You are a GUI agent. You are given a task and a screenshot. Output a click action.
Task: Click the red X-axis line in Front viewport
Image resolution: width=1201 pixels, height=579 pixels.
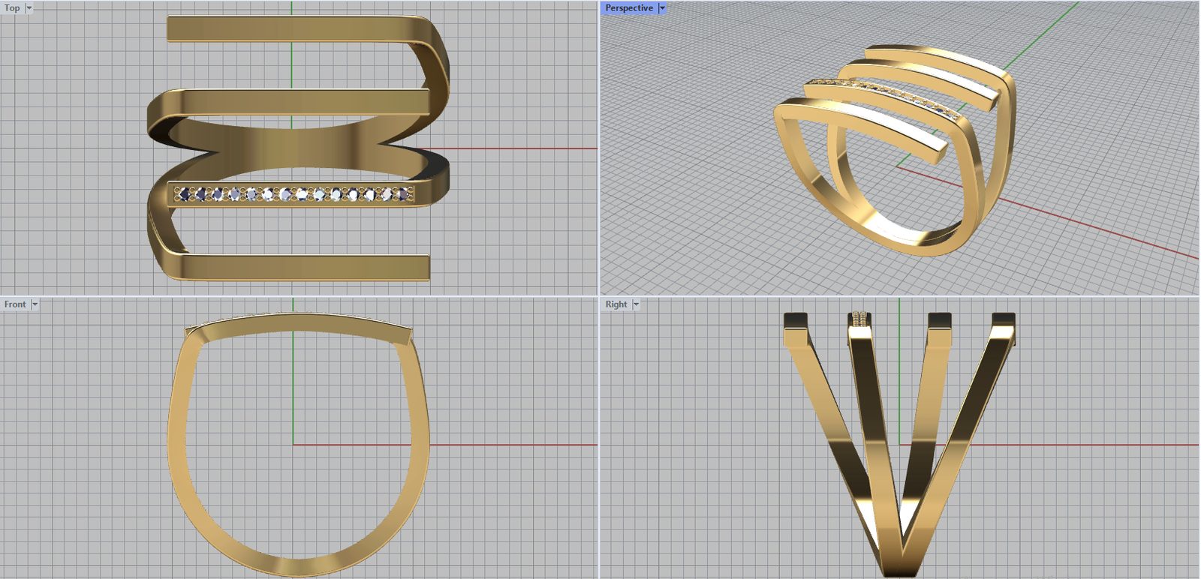[510, 445]
